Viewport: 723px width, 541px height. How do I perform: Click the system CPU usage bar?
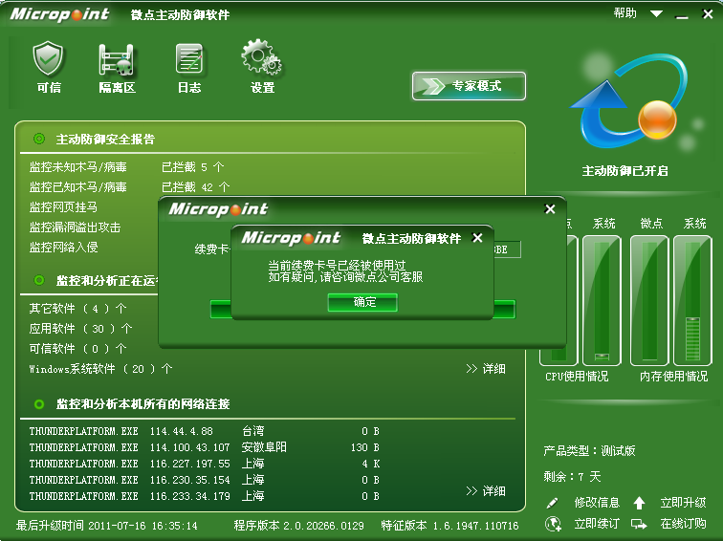[x=602, y=300]
